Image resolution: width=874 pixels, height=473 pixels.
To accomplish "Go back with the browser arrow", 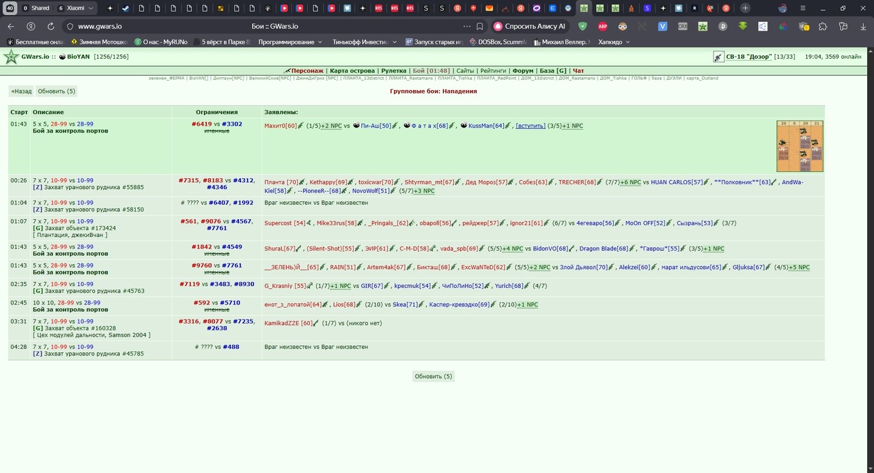I will pyautogui.click(x=11, y=27).
